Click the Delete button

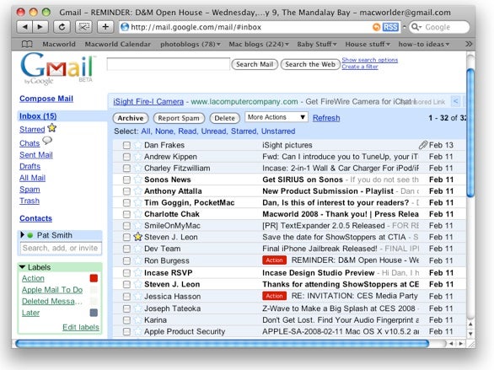pyautogui.click(x=224, y=118)
